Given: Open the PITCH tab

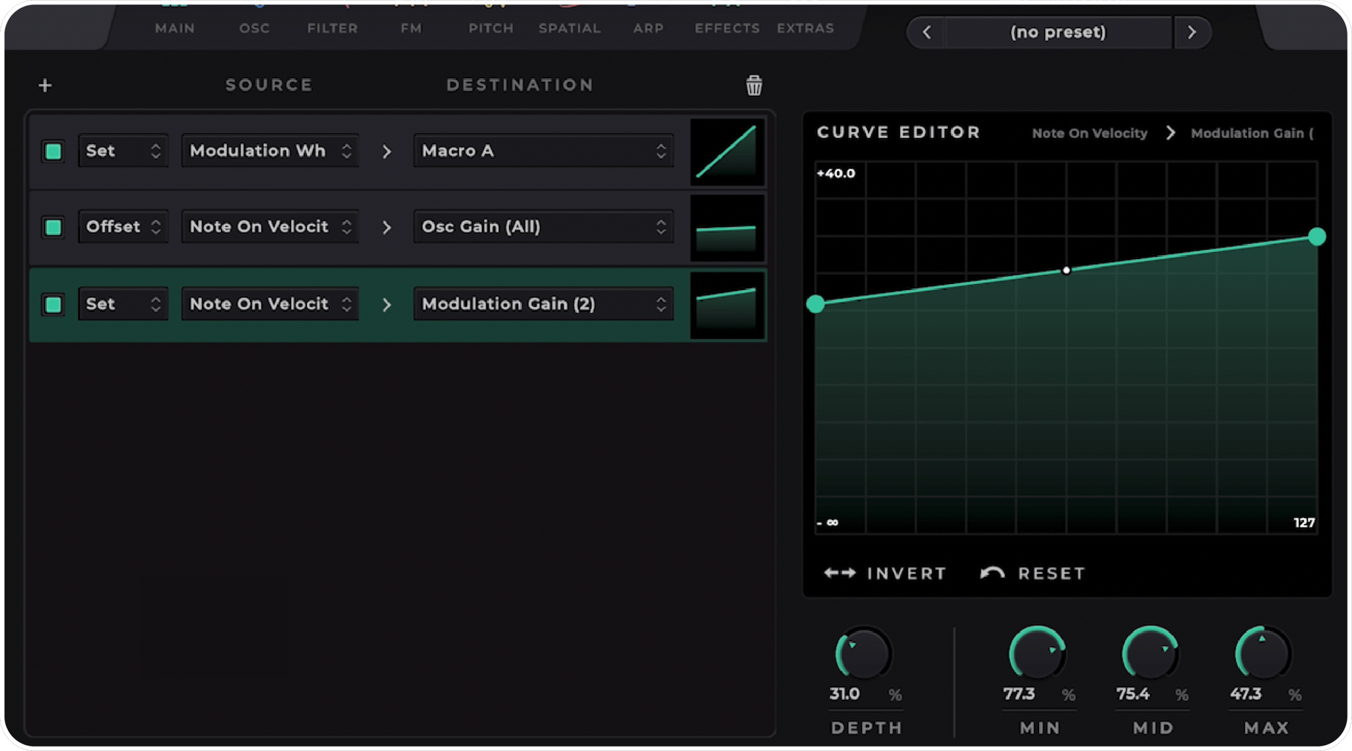Looking at the screenshot, I should point(491,28).
